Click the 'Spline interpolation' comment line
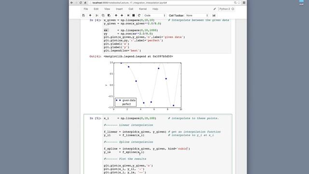 tap(128, 142)
